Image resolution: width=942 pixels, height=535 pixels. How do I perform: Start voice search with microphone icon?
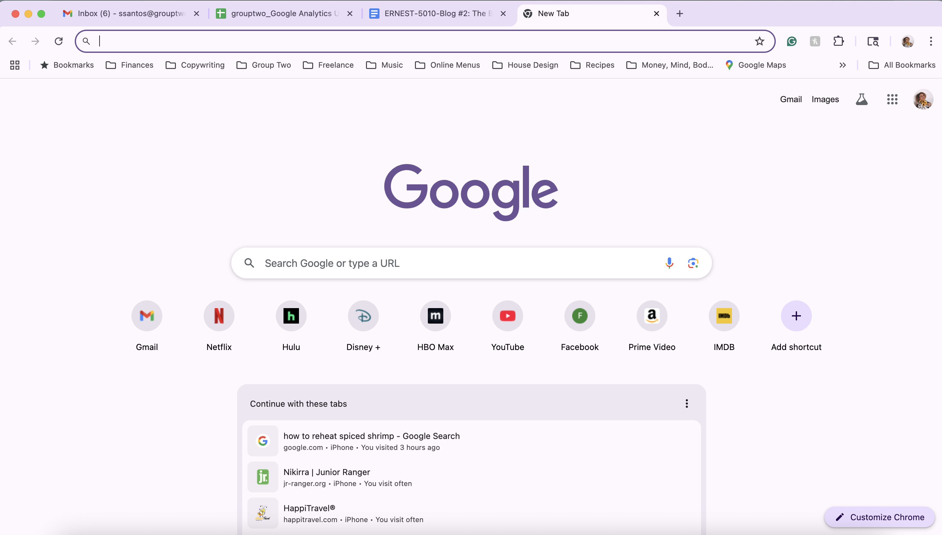click(669, 263)
